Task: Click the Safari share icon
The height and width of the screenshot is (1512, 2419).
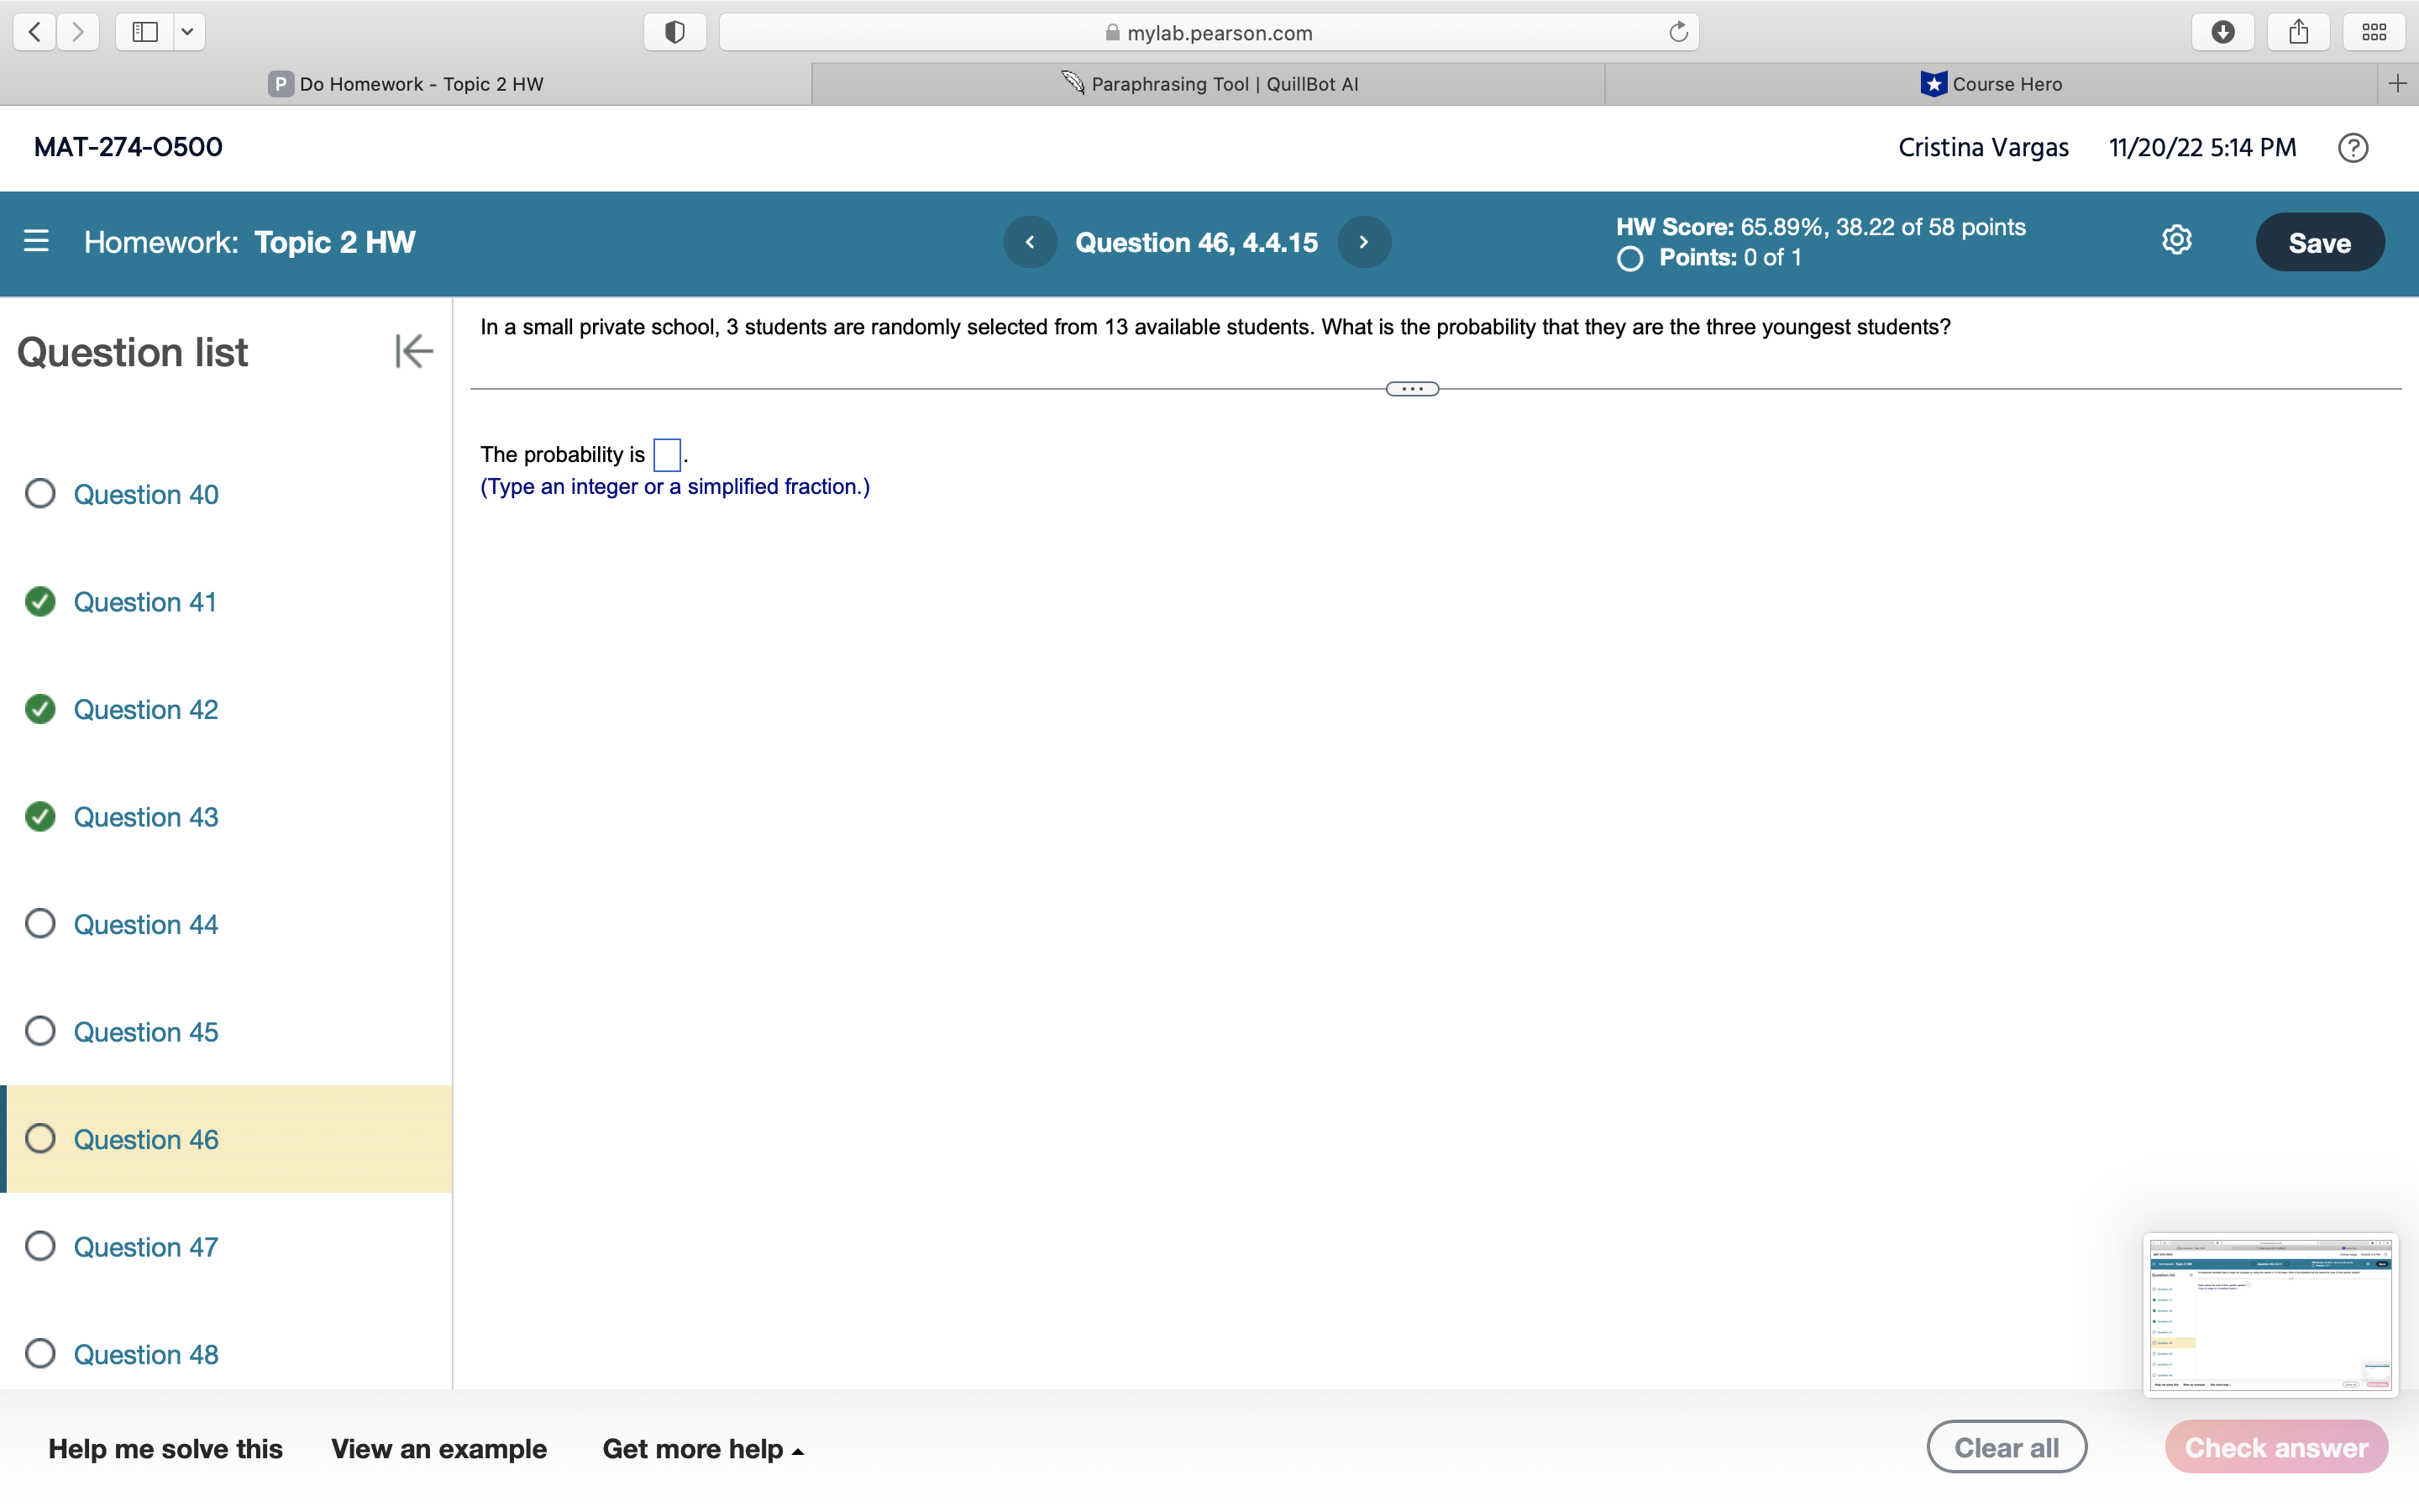Action: coord(2298,32)
